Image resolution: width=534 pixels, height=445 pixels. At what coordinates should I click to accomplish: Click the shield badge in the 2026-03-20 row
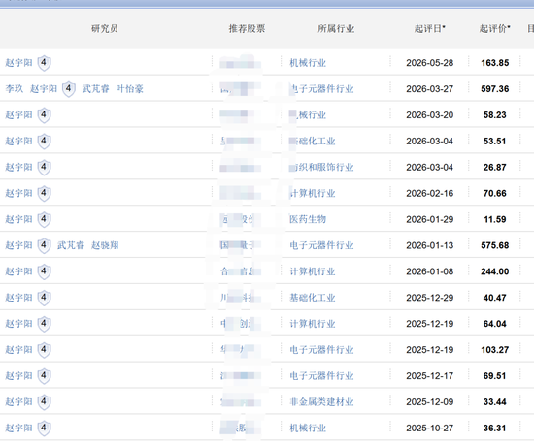coord(44,115)
